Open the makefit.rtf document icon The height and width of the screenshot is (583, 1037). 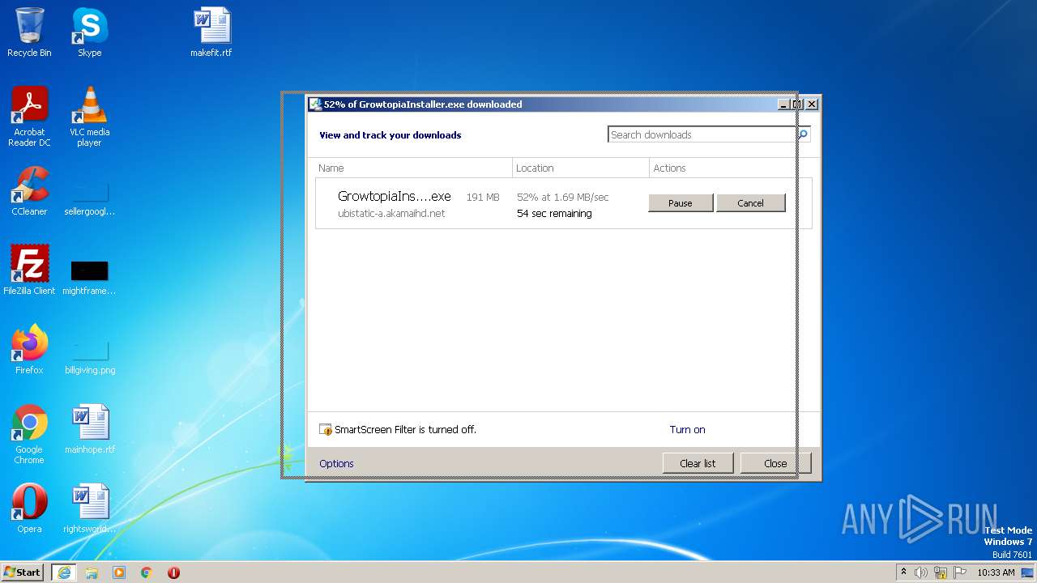coord(211,32)
